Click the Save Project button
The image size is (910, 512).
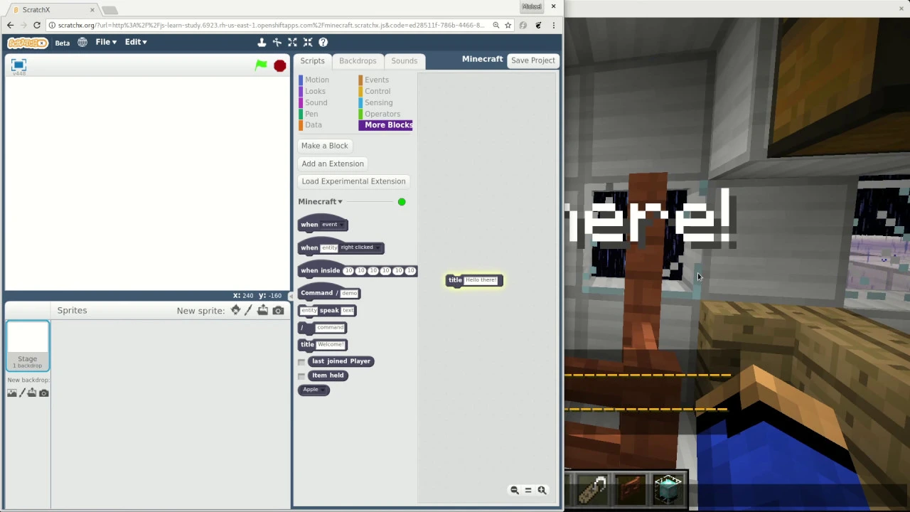pos(533,60)
